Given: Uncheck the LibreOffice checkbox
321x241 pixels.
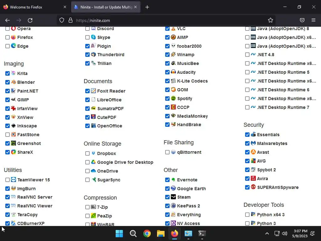Looking at the screenshot, I should pos(87,100).
